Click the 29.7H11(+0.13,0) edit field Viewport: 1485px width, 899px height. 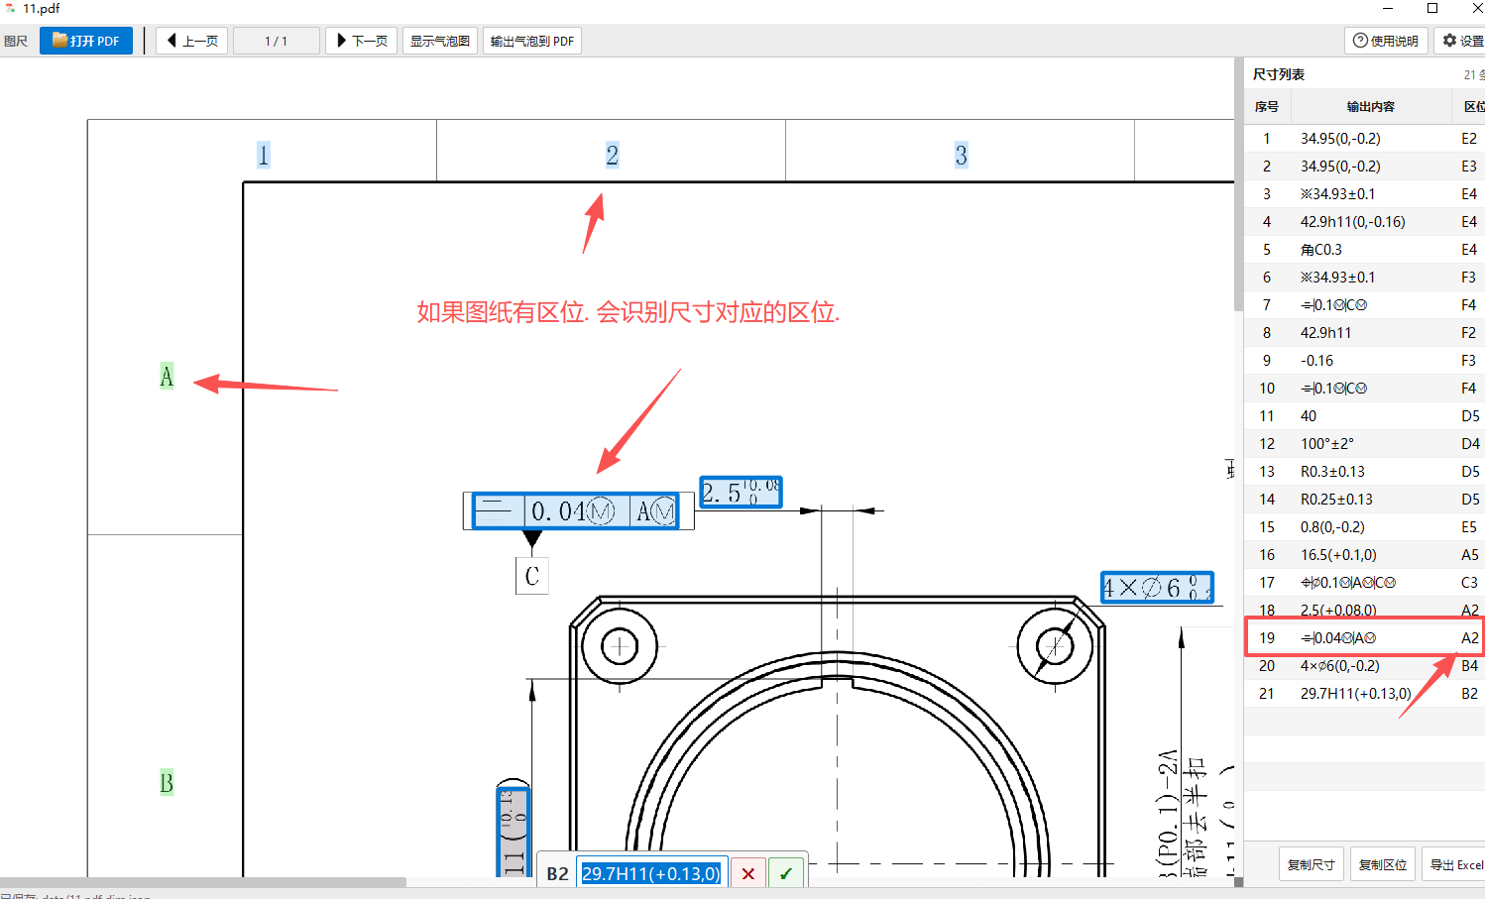click(653, 874)
